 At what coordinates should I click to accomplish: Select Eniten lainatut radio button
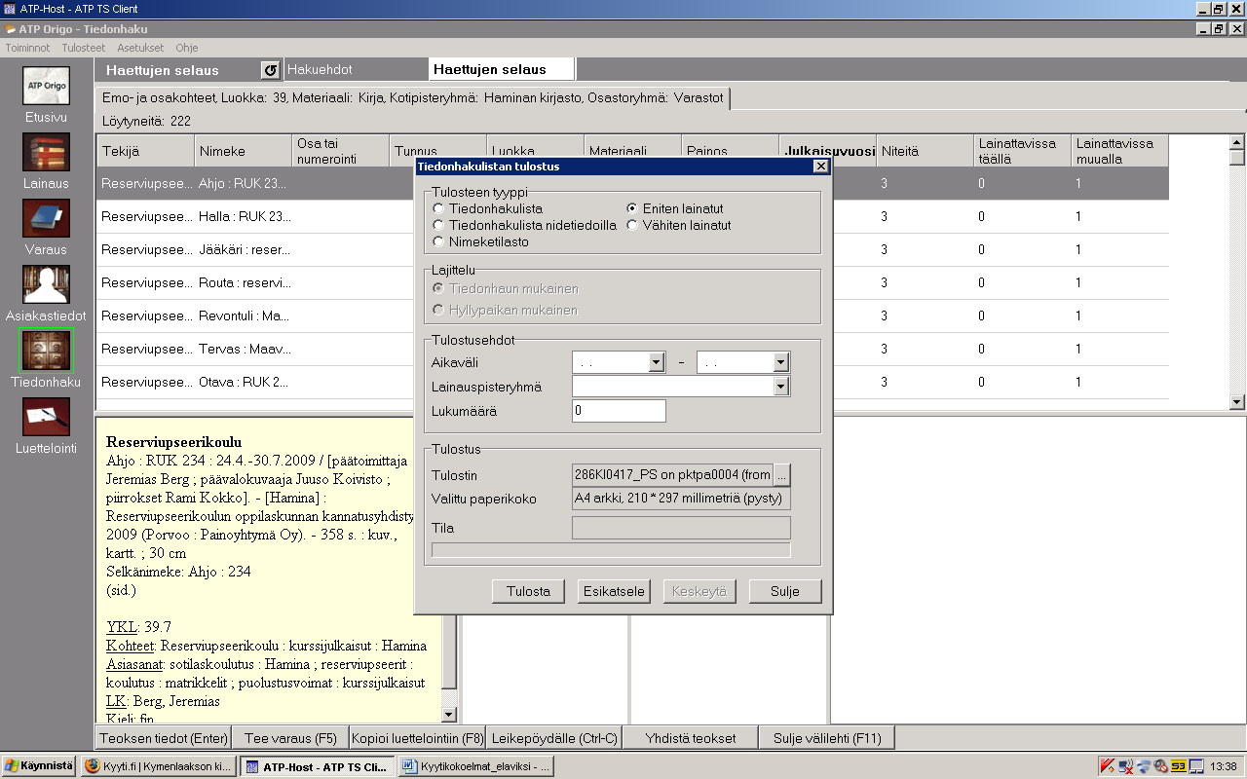point(632,208)
